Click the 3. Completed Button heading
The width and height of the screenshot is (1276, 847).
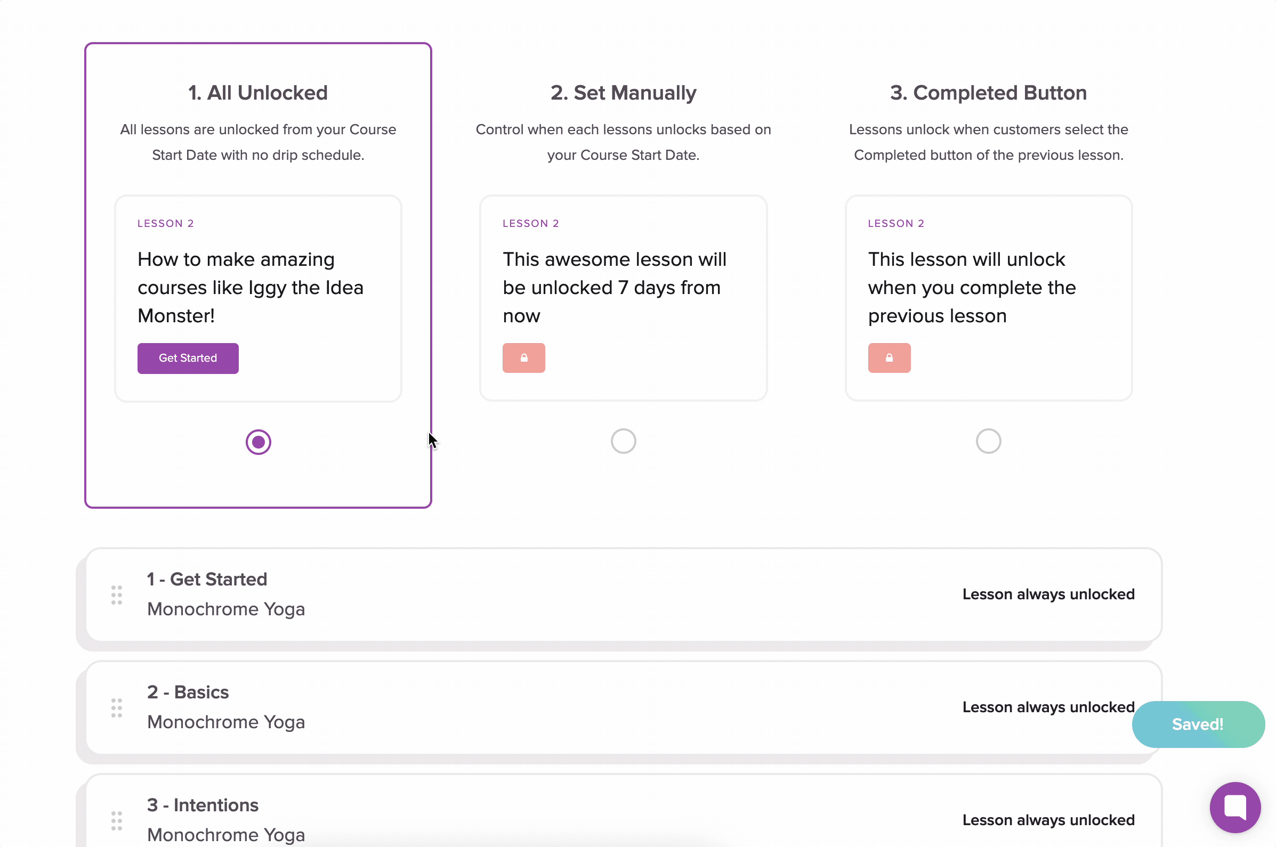[988, 93]
